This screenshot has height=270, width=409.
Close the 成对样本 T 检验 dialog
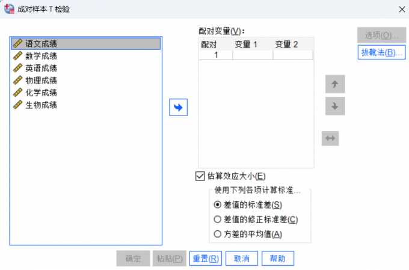click(402, 10)
